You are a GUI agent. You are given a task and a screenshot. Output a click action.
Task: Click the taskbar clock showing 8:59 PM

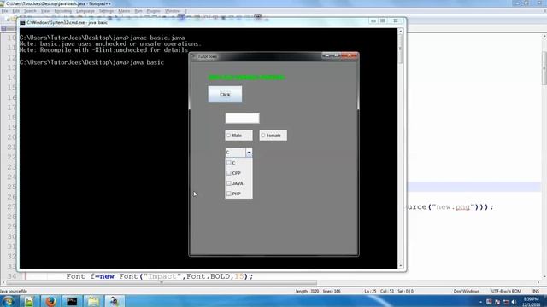pyautogui.click(x=532, y=301)
